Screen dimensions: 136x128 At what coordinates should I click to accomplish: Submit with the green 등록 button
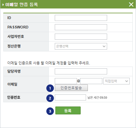[x=68, y=110]
